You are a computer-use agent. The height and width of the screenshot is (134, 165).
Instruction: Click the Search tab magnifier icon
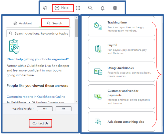click(48, 23)
